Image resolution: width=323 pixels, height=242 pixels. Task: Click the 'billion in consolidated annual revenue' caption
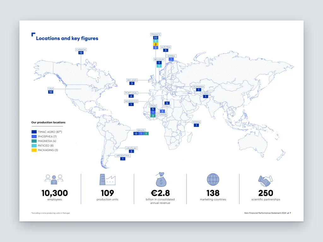click(160, 201)
